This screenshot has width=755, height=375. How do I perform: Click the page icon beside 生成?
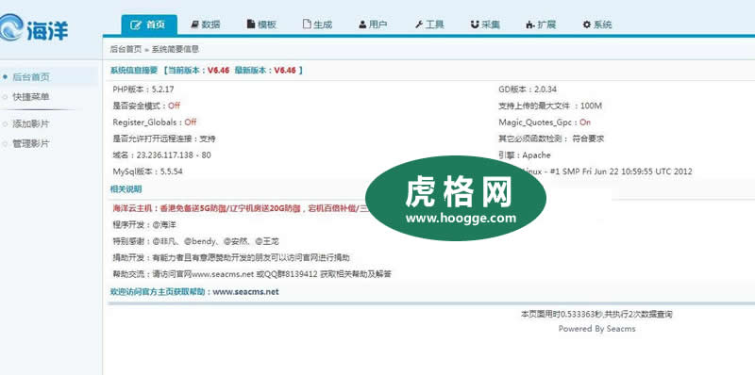[307, 24]
